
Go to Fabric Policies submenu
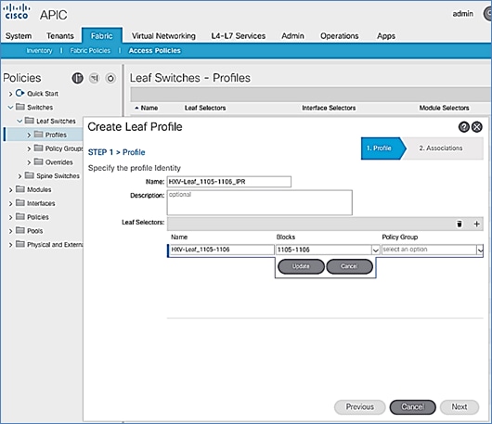pyautogui.click(x=90, y=50)
